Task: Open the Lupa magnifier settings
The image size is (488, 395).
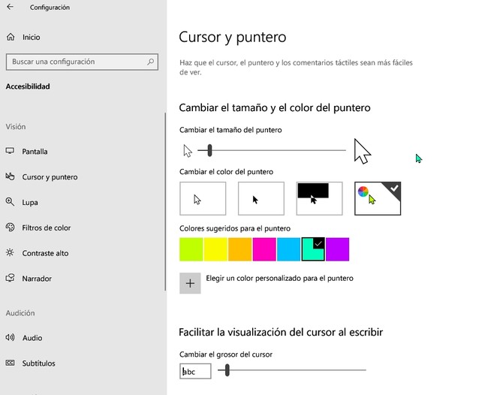Action: (30, 203)
